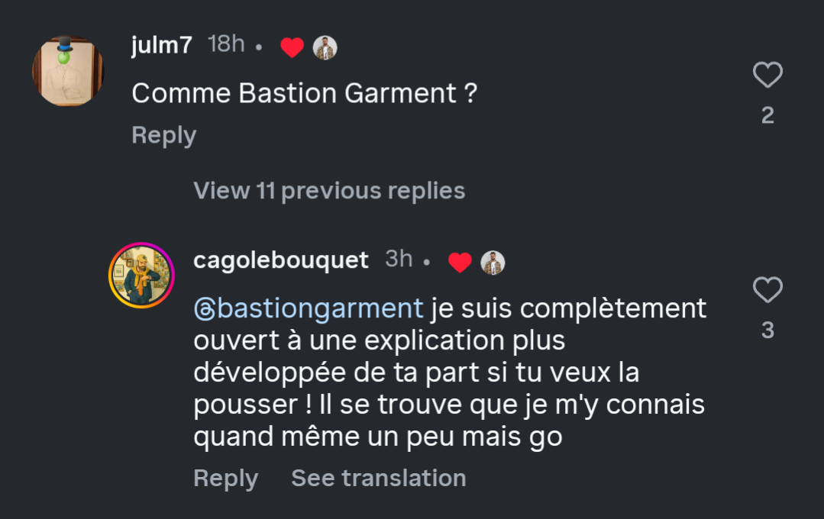Tap the creator avatar badge on julm7's comment
The image size is (824, 519).
[x=325, y=48]
